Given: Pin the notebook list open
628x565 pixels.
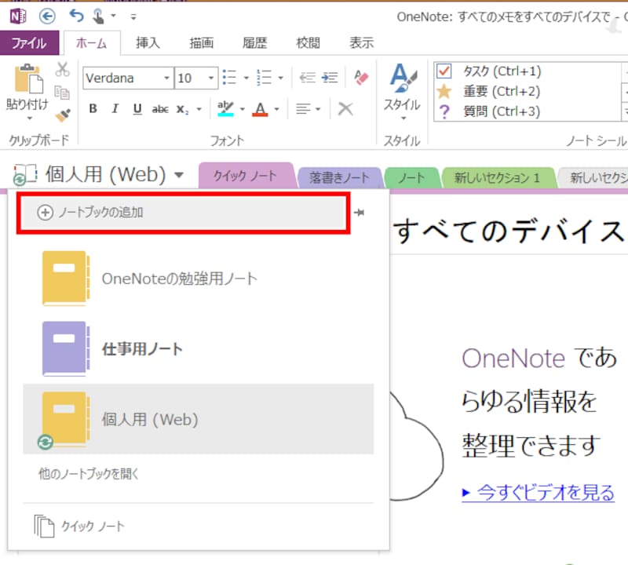Looking at the screenshot, I should point(360,213).
